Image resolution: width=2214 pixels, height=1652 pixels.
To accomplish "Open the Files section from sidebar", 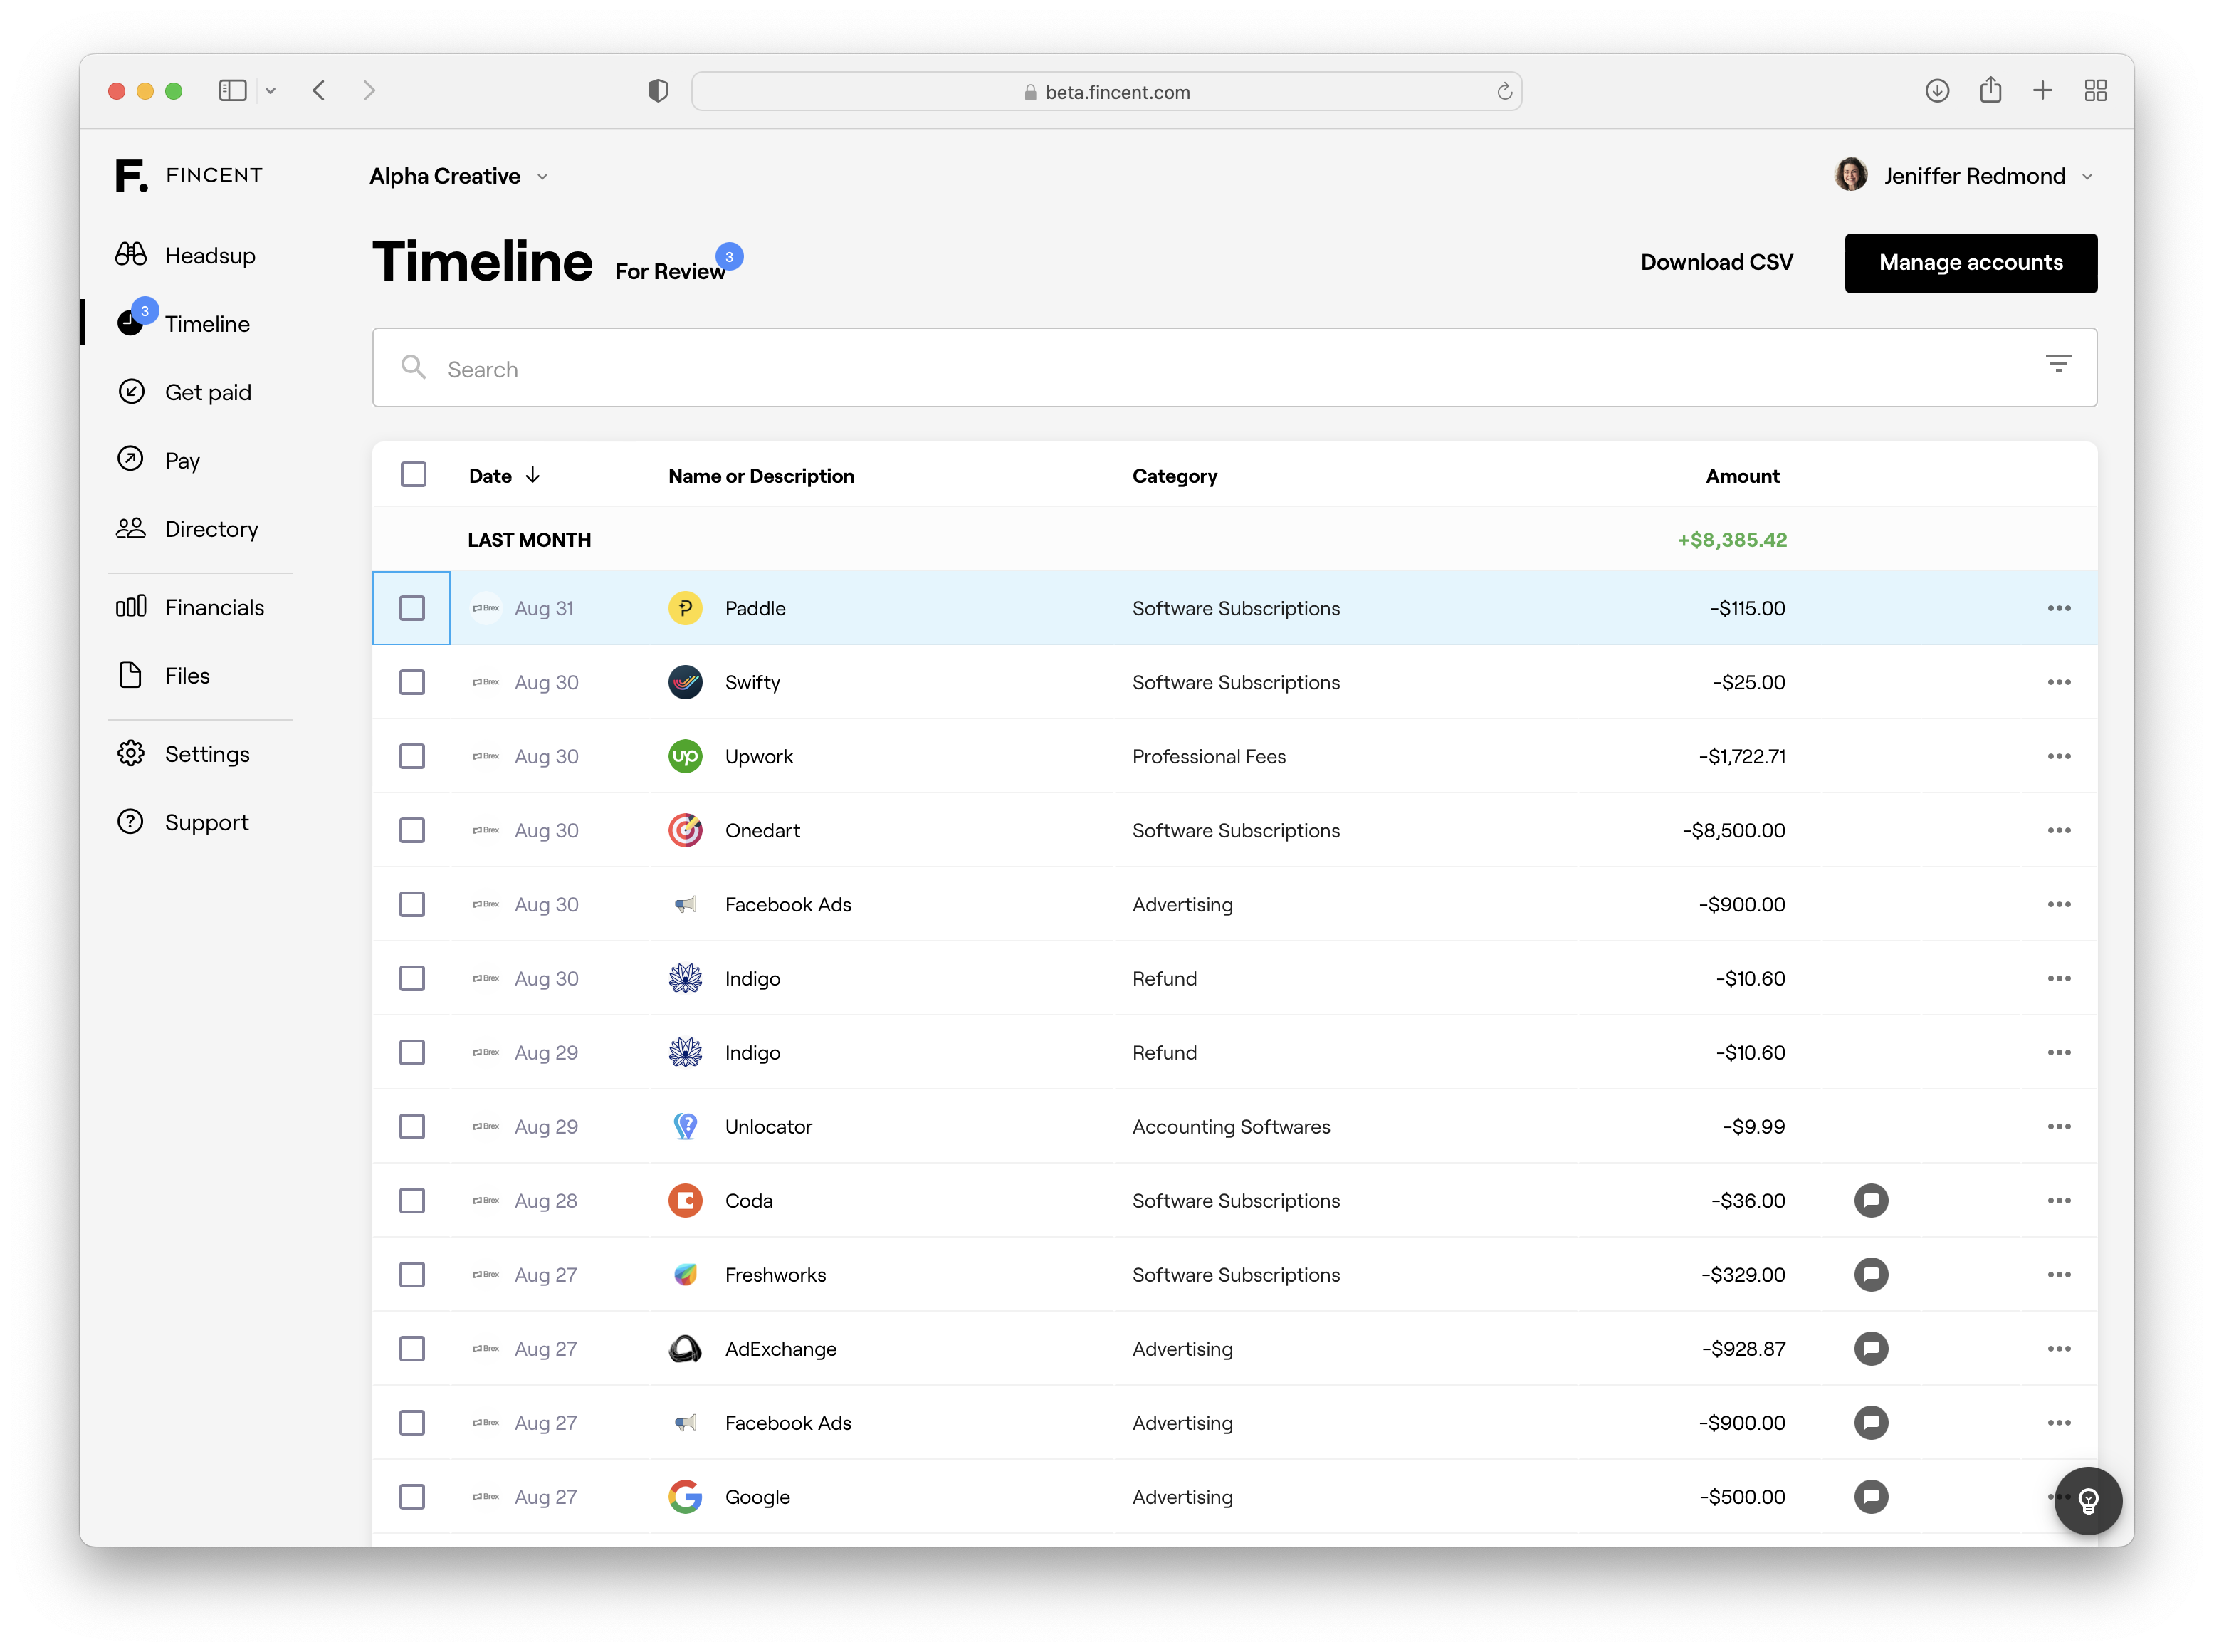I will tap(186, 675).
